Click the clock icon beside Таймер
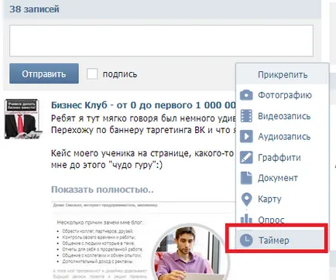This screenshot has height=280, width=336. [x=246, y=241]
